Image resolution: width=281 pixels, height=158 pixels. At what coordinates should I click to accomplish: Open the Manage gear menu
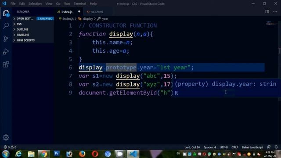(6, 137)
